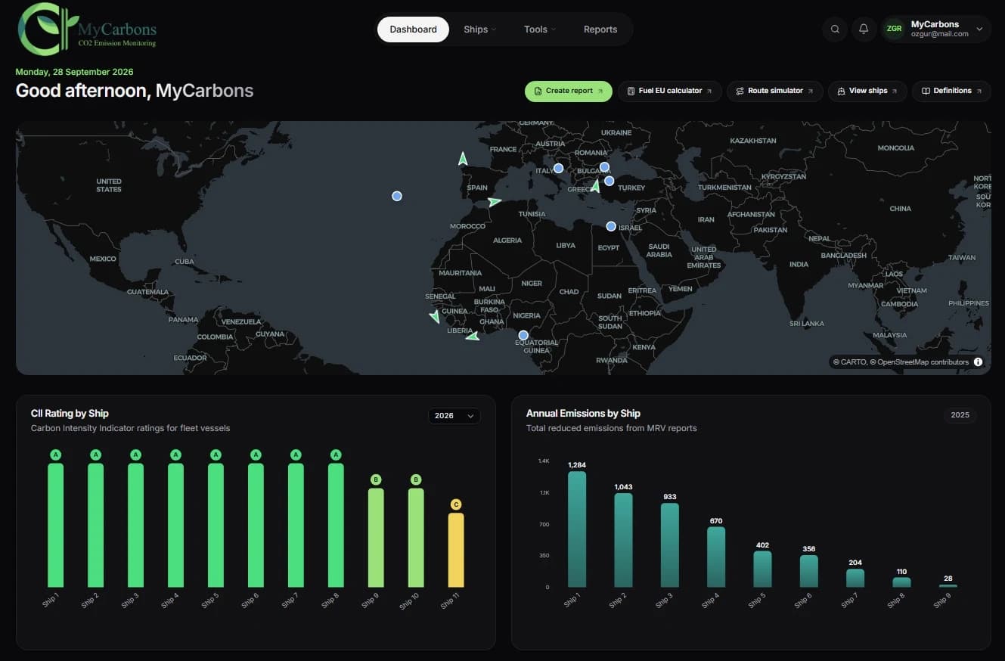The width and height of the screenshot is (1005, 661).
Task: Select the ship arrow south of Spain
Action: click(494, 202)
